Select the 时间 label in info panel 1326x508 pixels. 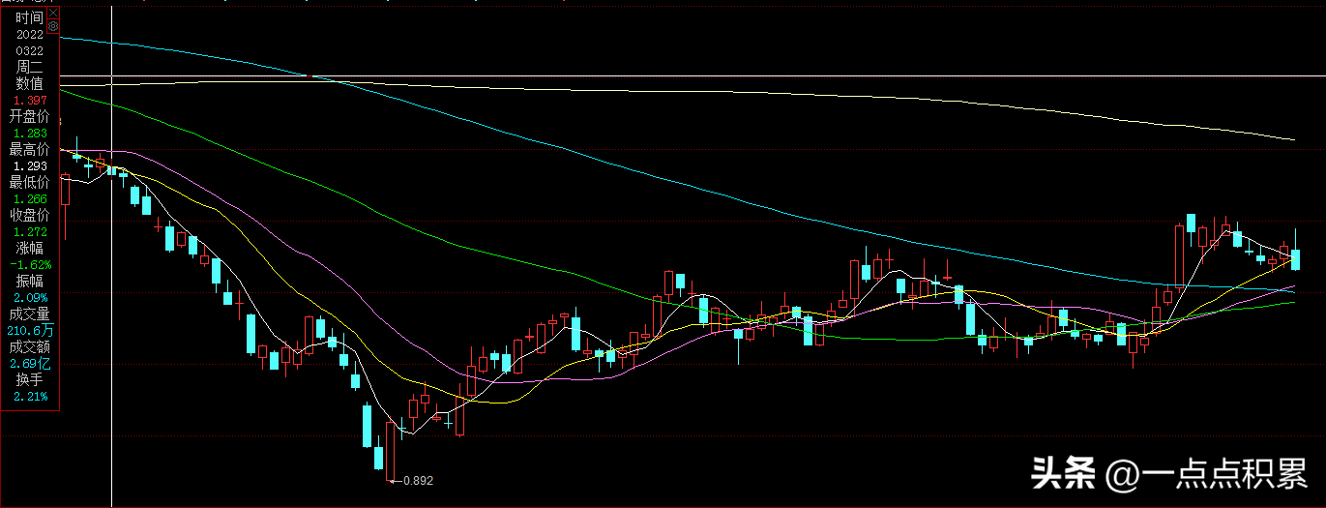(29, 17)
